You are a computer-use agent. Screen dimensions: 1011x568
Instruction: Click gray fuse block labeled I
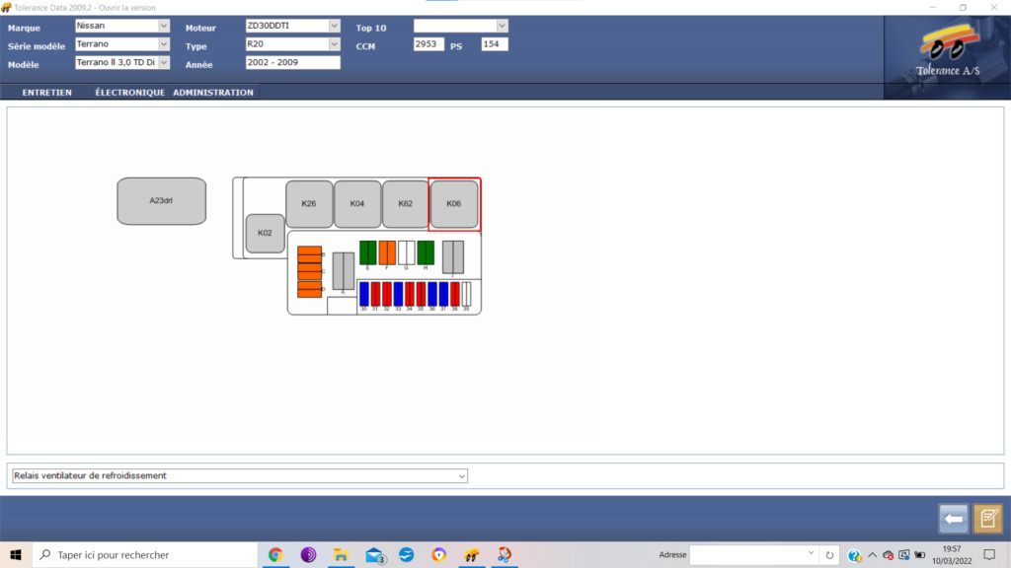point(453,257)
